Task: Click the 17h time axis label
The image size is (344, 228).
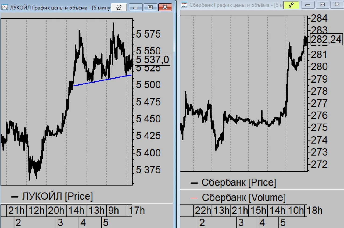Action: [137, 211]
